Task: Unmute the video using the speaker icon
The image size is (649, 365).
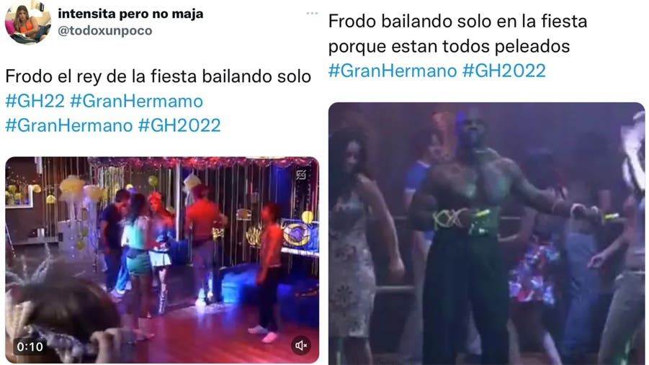Action: (x=301, y=346)
